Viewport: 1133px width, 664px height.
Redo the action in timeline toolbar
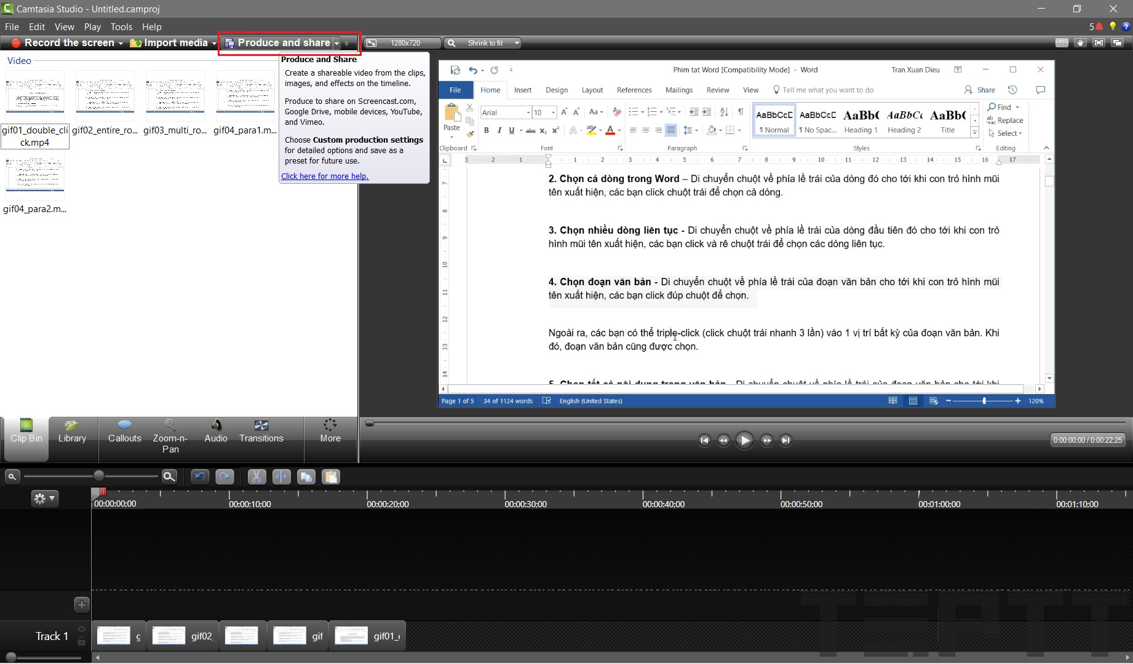[225, 476]
